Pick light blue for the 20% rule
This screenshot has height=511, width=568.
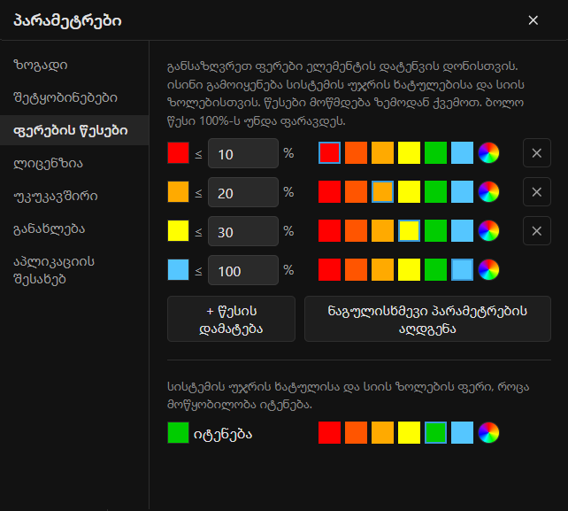pos(462,192)
